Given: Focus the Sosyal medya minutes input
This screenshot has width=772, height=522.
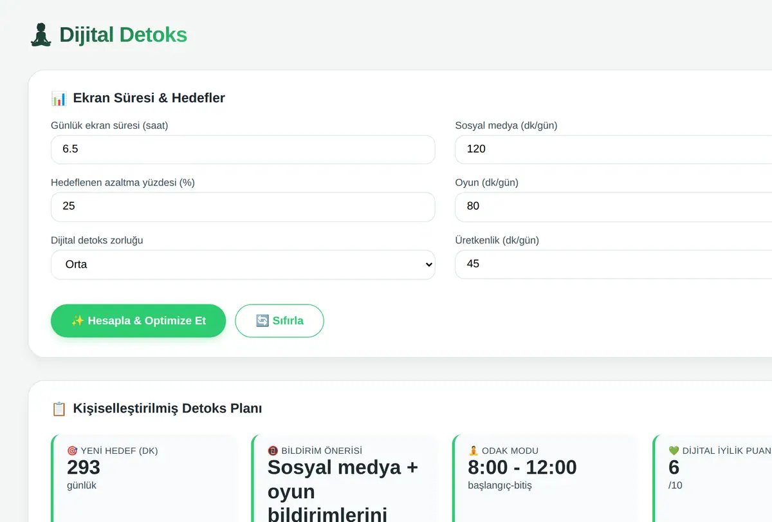Looking at the screenshot, I should (613, 149).
